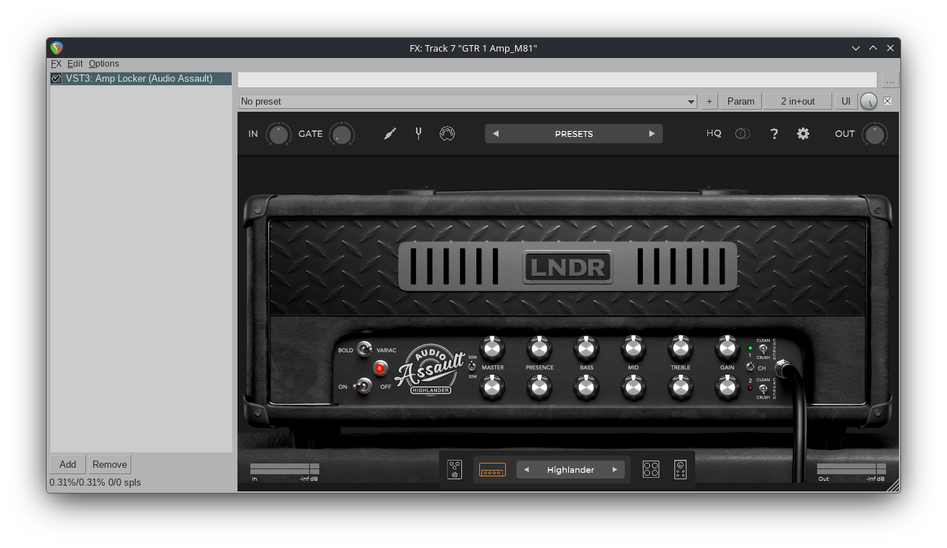
Task: Toggle the Amp Locker plugin bypass checkbox
Action: 56,79
